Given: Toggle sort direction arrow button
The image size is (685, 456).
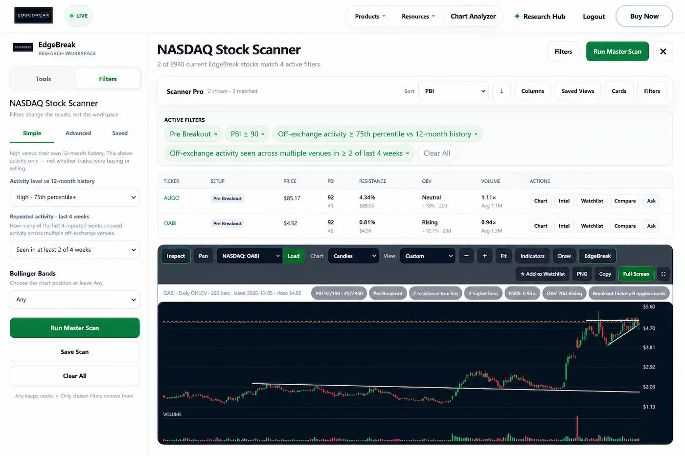Looking at the screenshot, I should point(502,91).
